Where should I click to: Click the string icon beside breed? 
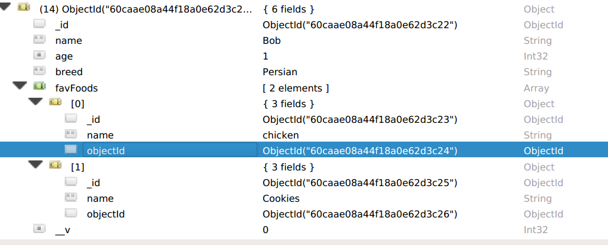[x=40, y=70]
